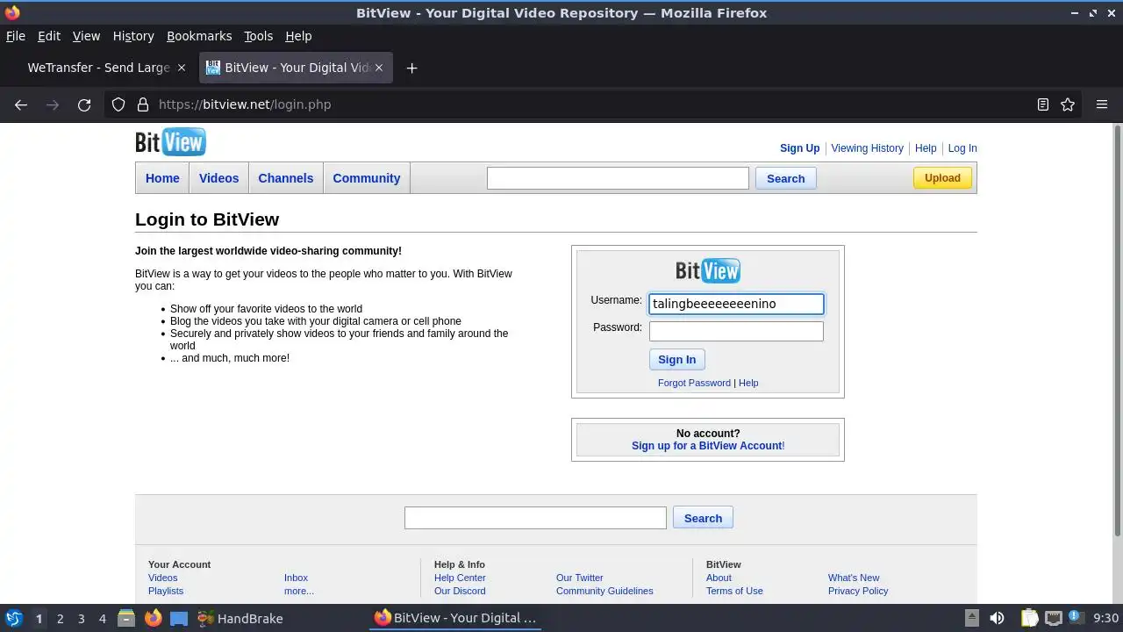The height and width of the screenshot is (632, 1123).
Task: Open the History menu
Action: point(133,36)
